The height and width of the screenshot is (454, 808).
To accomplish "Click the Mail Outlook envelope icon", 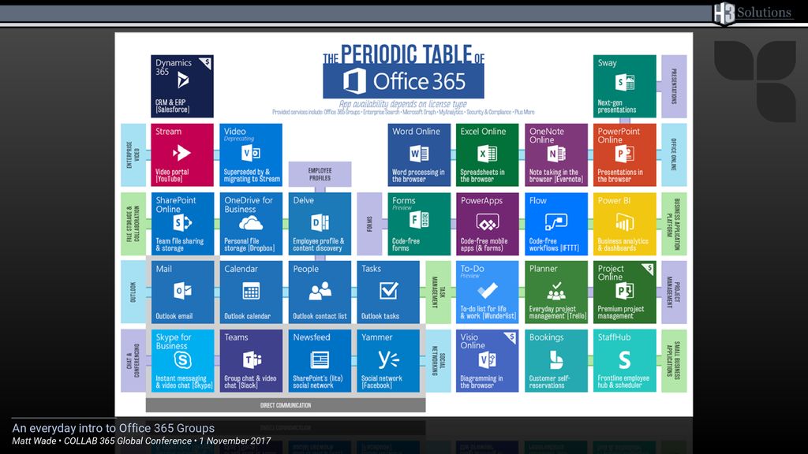I will point(182,291).
